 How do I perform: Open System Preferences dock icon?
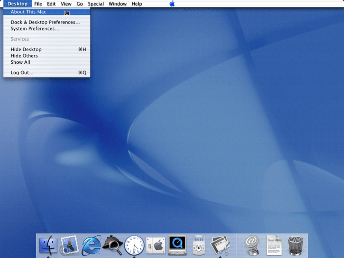pyautogui.click(x=155, y=246)
